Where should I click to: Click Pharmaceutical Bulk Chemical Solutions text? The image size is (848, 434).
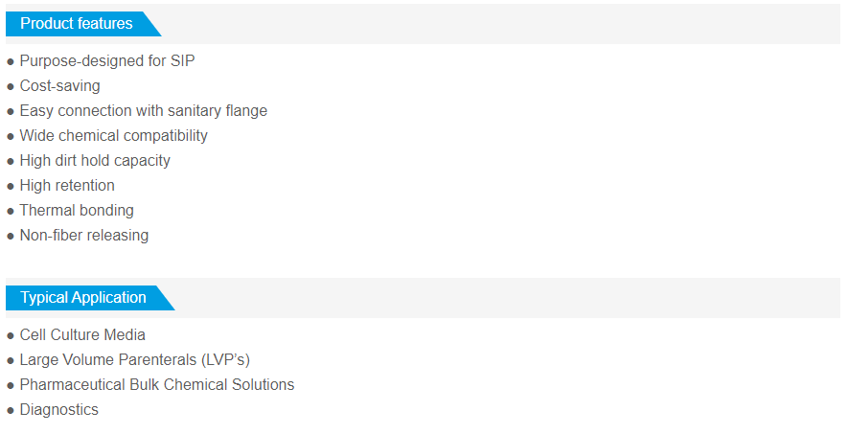tap(157, 384)
